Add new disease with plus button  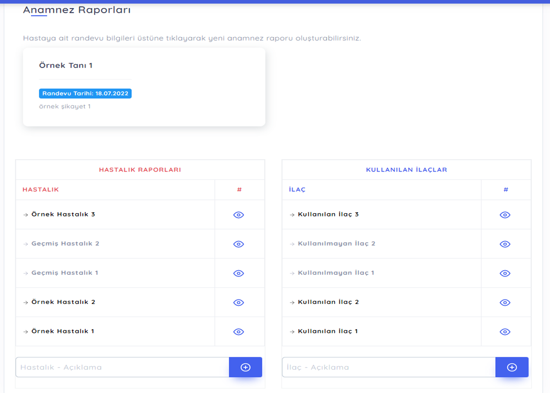(x=246, y=367)
